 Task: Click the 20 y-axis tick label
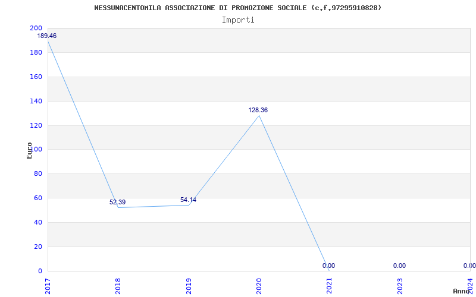click(x=38, y=247)
